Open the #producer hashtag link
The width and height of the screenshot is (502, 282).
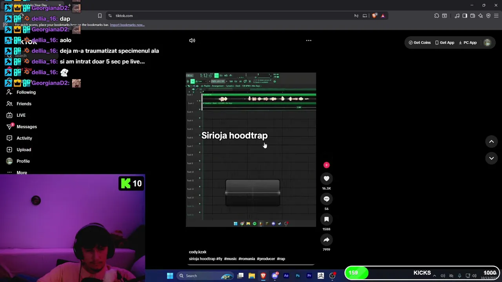click(x=266, y=259)
